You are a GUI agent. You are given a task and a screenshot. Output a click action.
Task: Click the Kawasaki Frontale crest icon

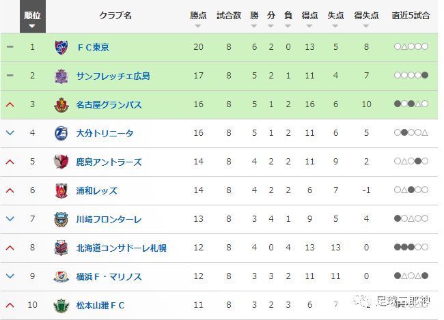coord(61,219)
